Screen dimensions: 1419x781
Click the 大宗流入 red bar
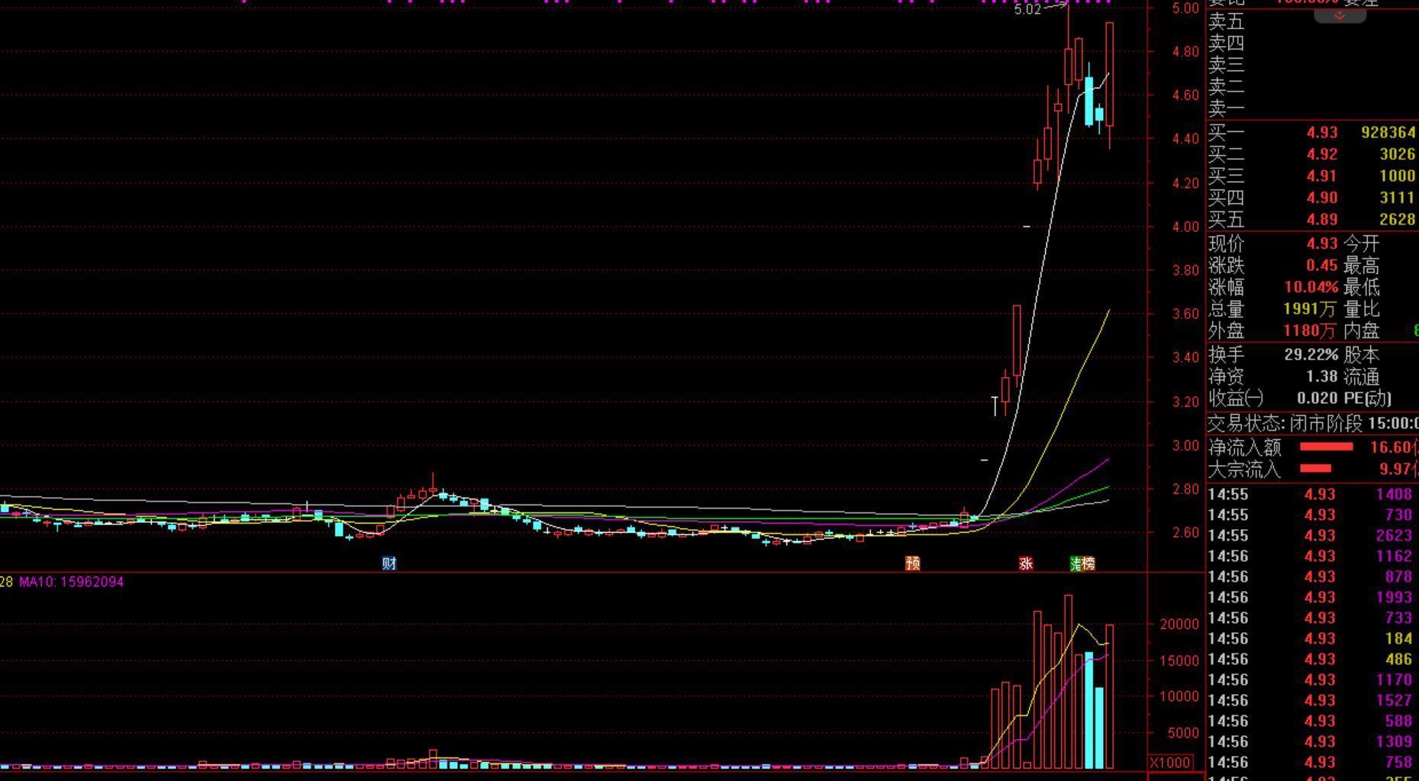coord(1315,469)
